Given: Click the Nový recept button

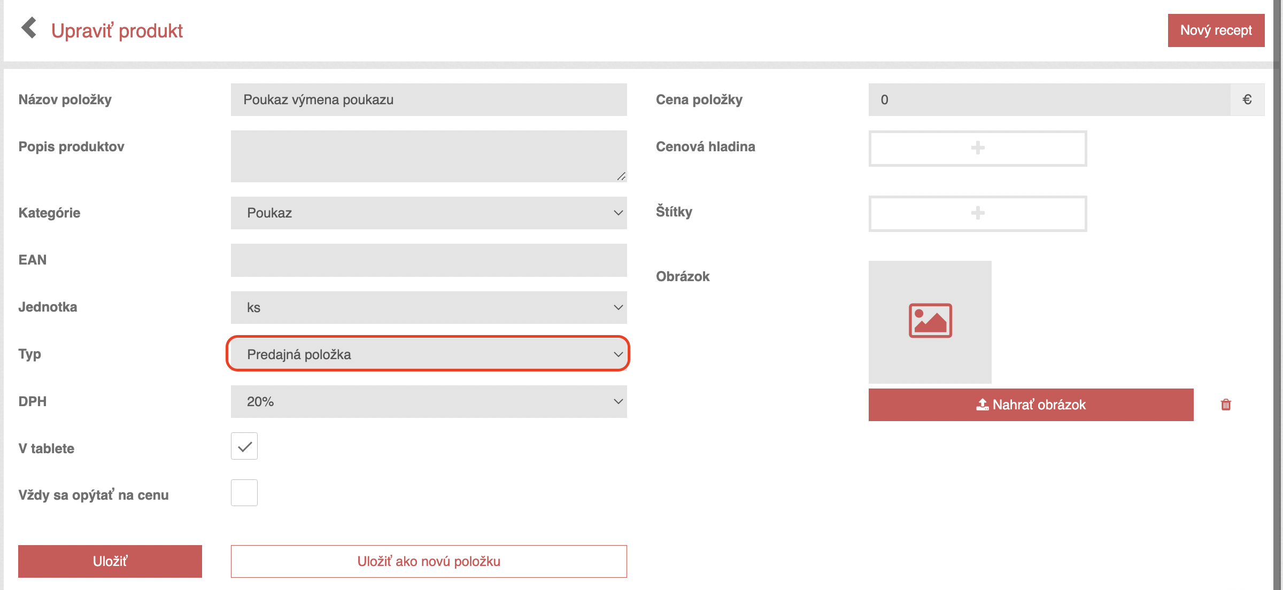Looking at the screenshot, I should click(x=1216, y=30).
